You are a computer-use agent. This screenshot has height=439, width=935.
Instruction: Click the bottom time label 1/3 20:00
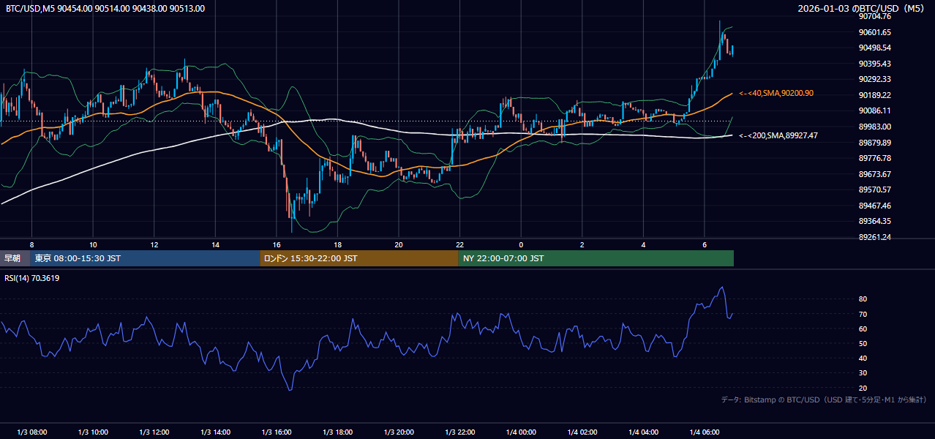point(399,432)
